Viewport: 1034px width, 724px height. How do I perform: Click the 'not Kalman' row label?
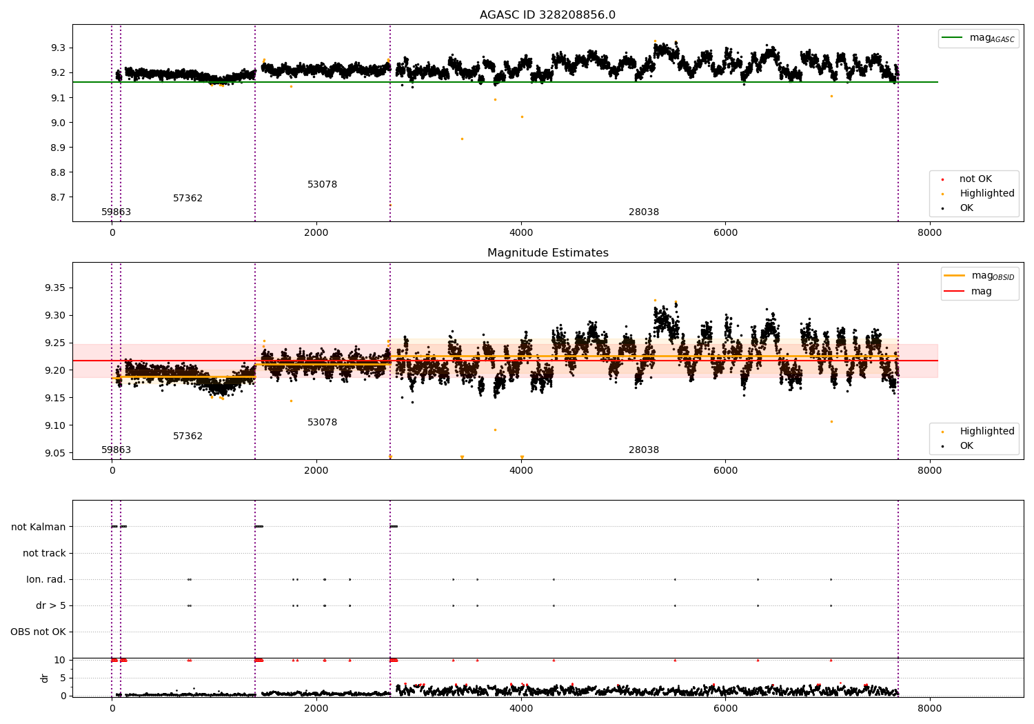39,527
